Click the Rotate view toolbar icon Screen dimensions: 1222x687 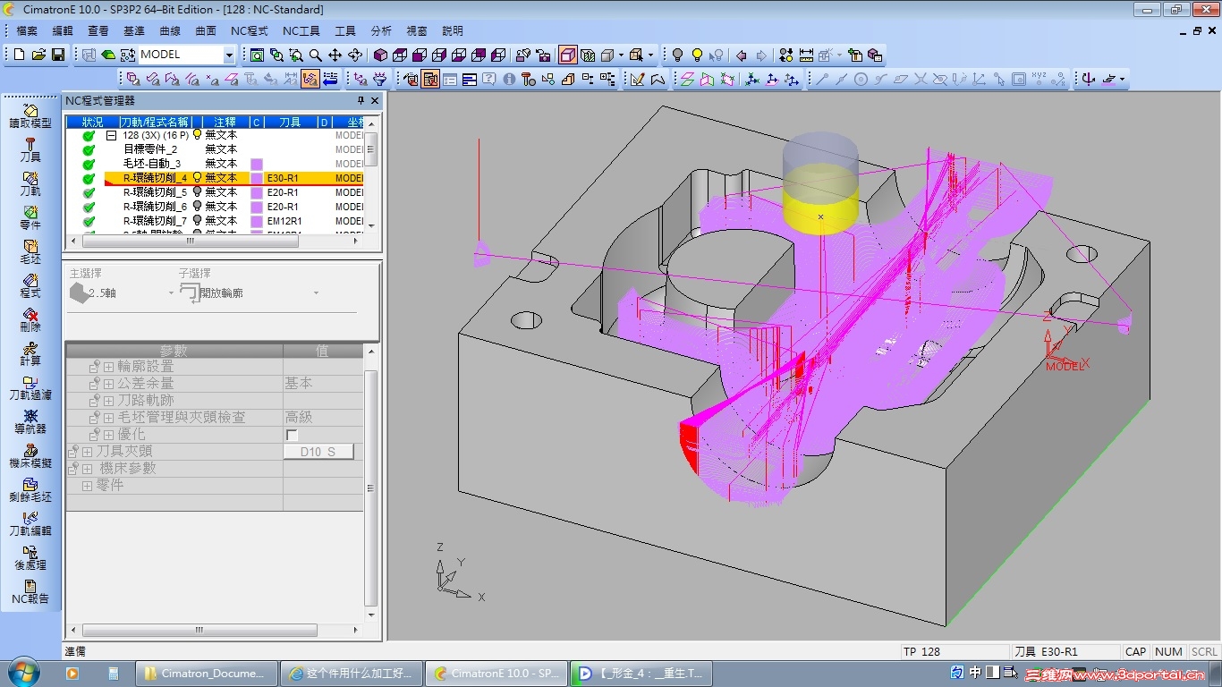pyautogui.click(x=354, y=55)
